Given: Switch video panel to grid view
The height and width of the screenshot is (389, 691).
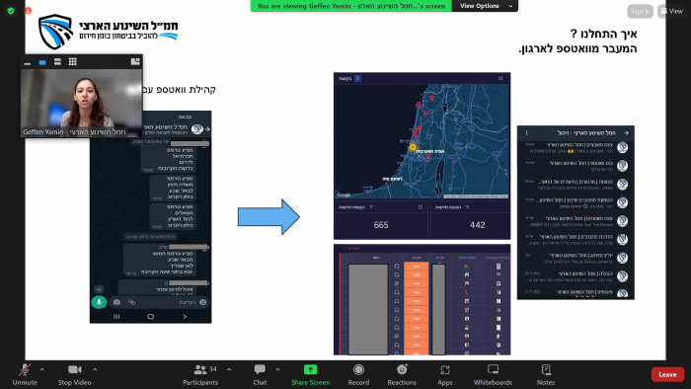Looking at the screenshot, I should pos(73,61).
